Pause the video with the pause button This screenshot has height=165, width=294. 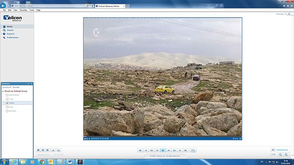(163, 150)
